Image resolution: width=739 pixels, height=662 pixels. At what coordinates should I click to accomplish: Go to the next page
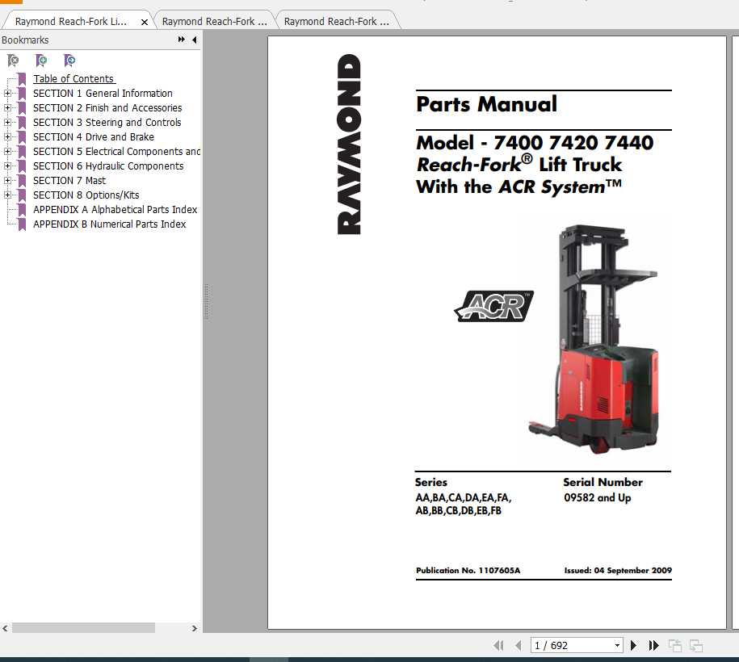tap(633, 645)
